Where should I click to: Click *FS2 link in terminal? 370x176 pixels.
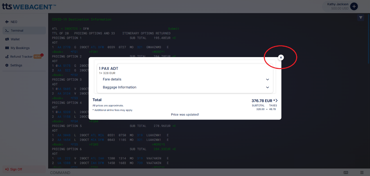(74, 75)
